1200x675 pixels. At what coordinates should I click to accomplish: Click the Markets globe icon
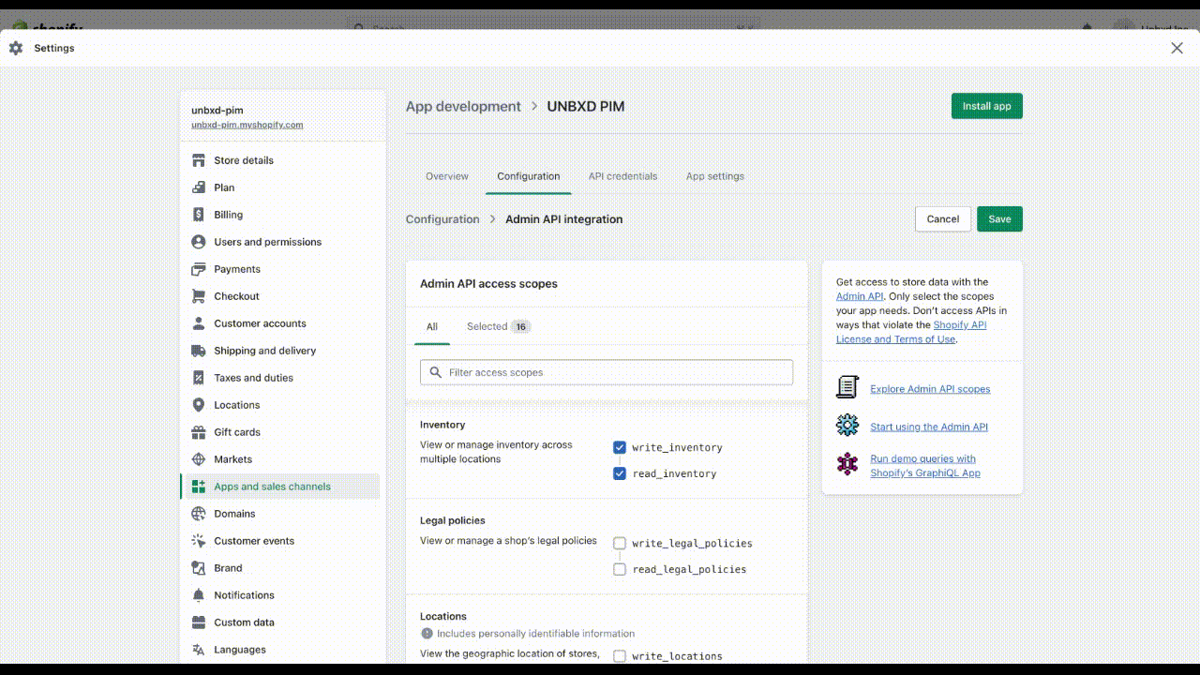click(x=199, y=459)
